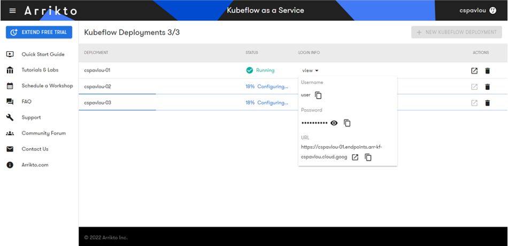Image resolution: width=508 pixels, height=246 pixels.
Task: Click the DEPLOYMENT column header
Action: point(96,53)
